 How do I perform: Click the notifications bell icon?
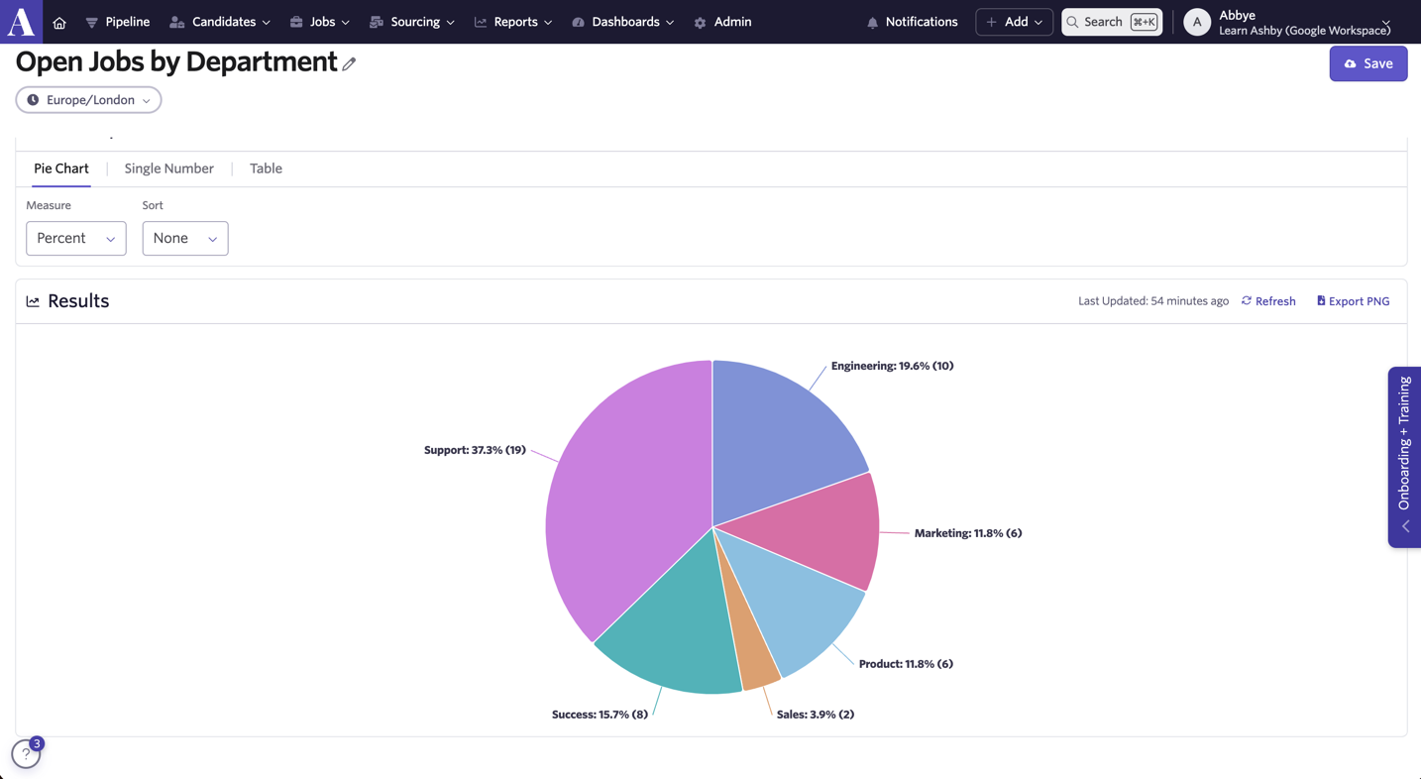click(x=872, y=23)
